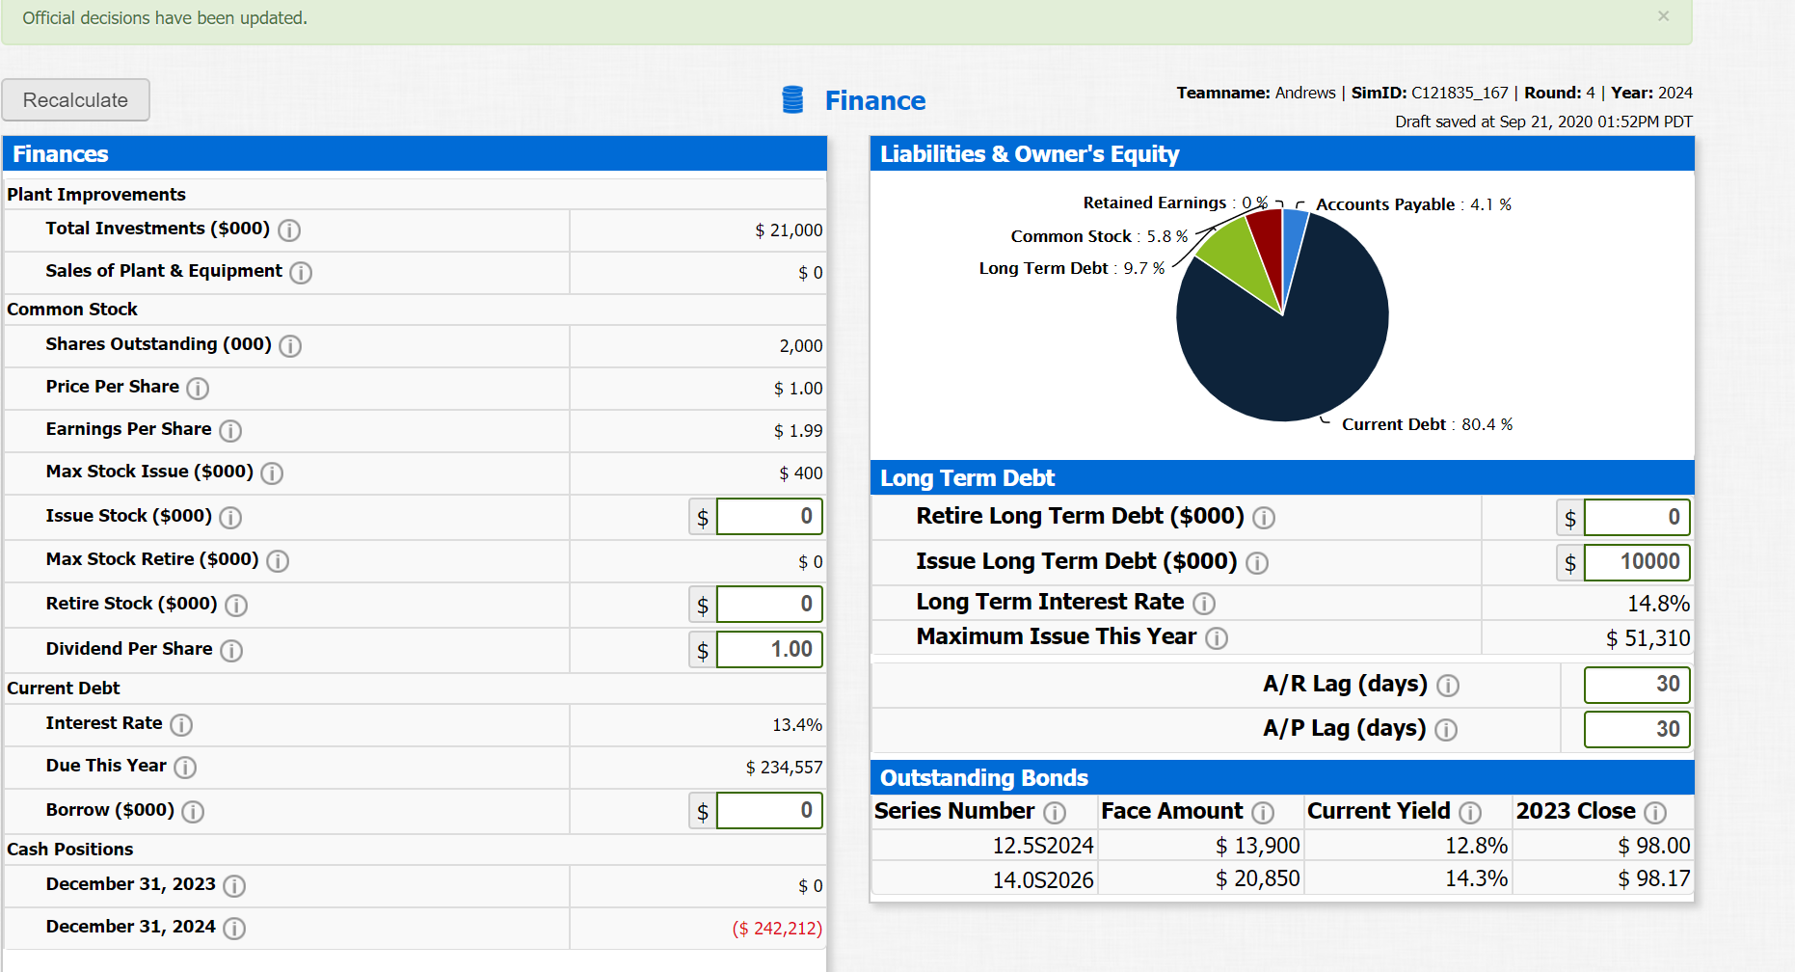The width and height of the screenshot is (1795, 972).
Task: Select the A/P Lag (days) input field
Action: click(x=1637, y=729)
